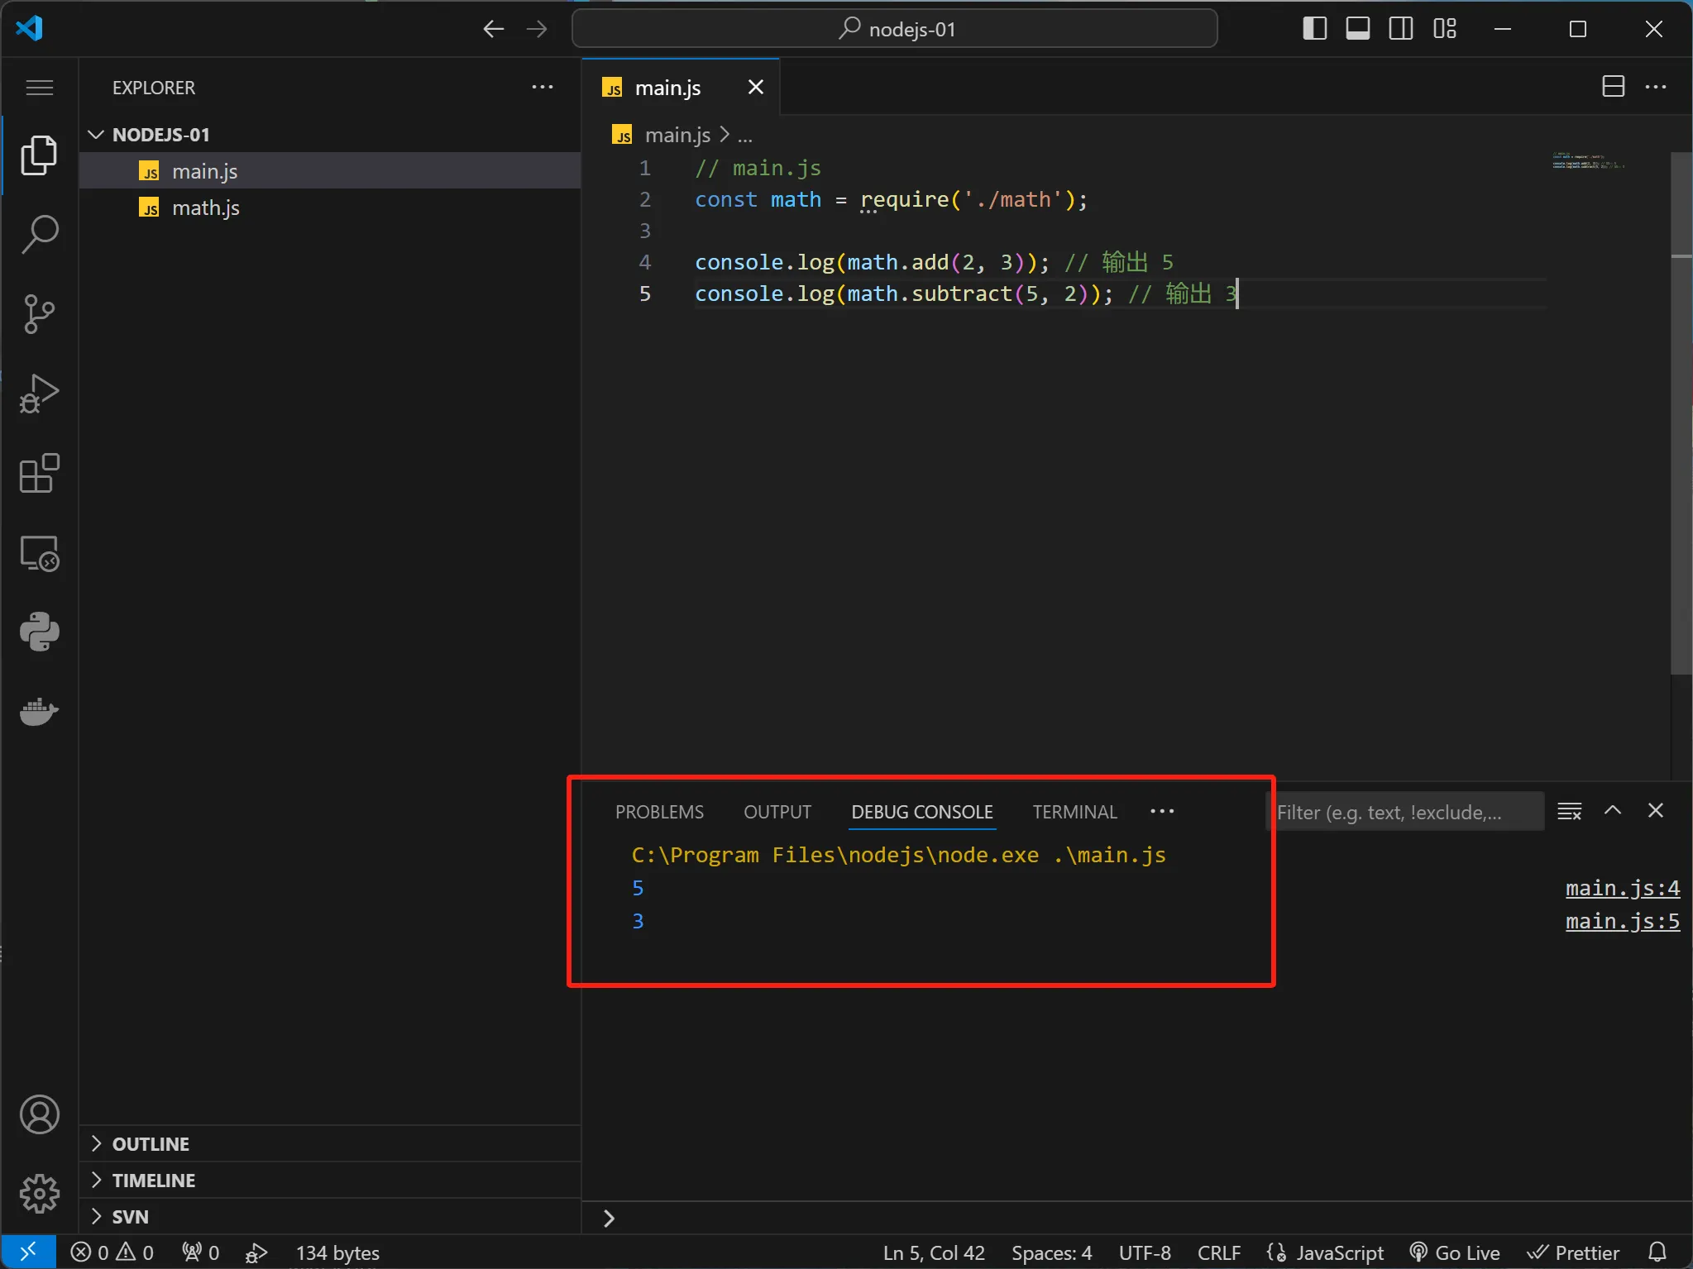Open the Customize Layout button
The height and width of the screenshot is (1269, 1693).
(x=1445, y=29)
